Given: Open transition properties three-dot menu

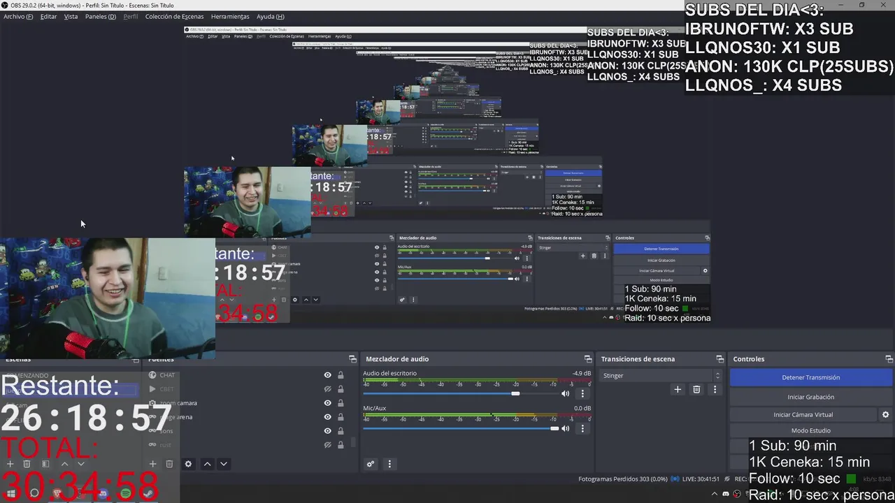Looking at the screenshot, I should point(715,390).
